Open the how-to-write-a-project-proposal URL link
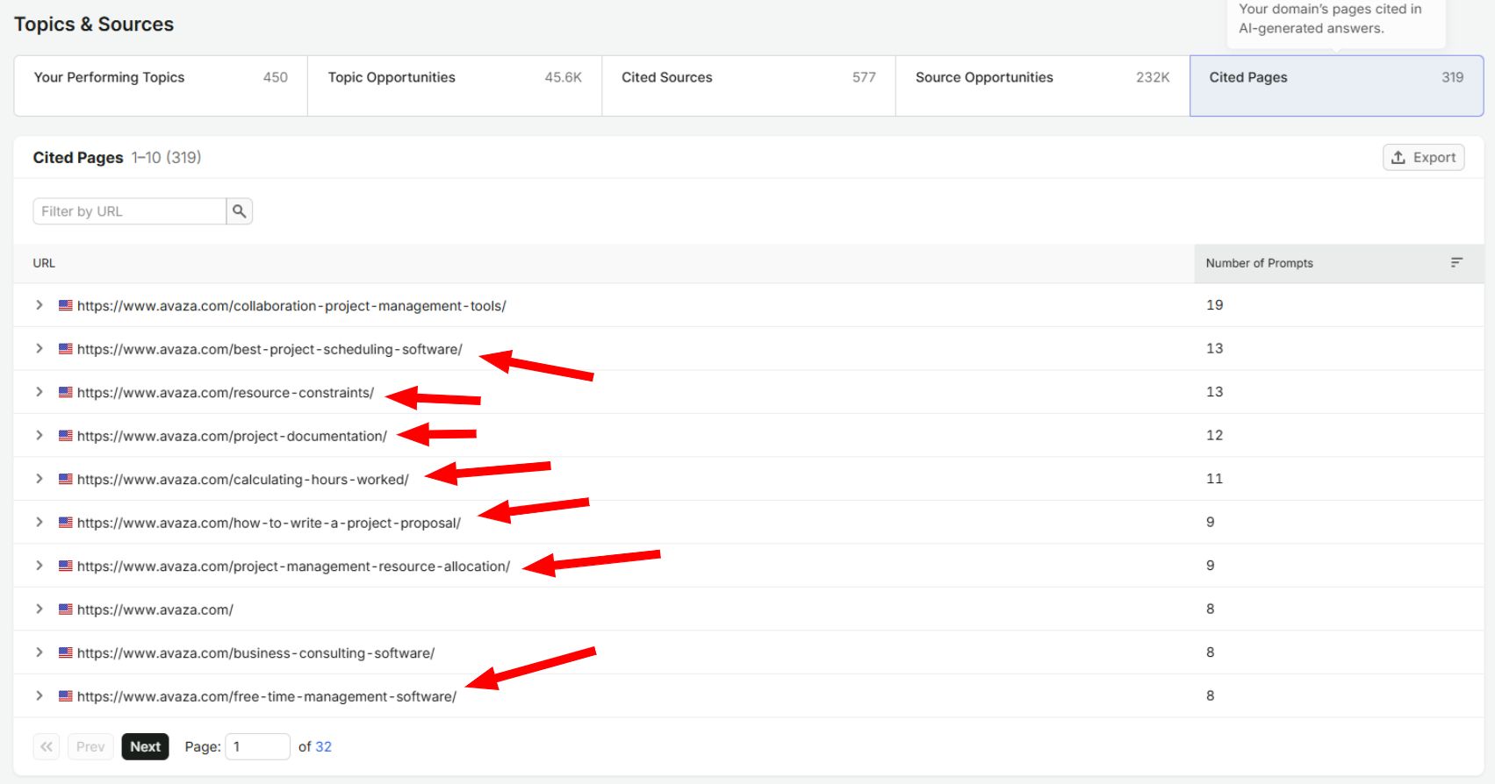 click(x=269, y=523)
